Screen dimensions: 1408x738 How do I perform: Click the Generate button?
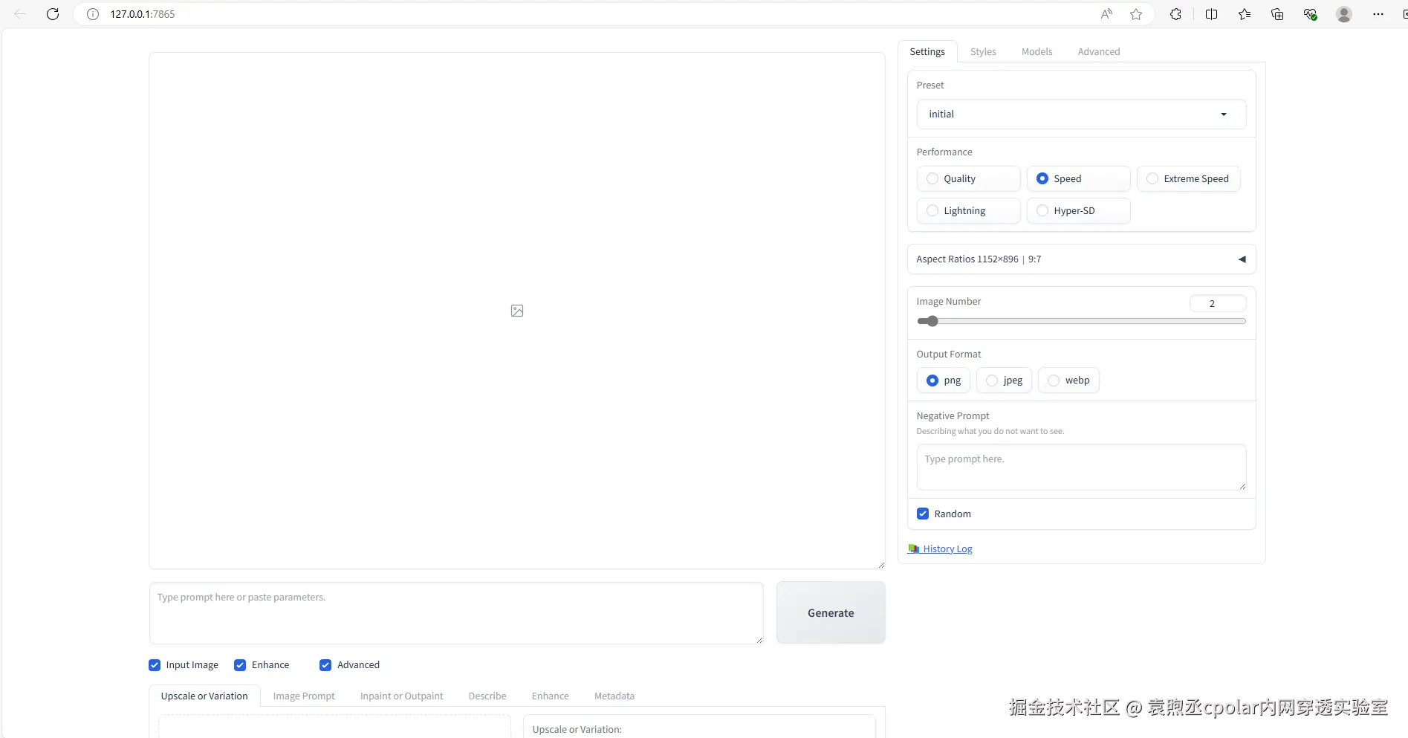pyautogui.click(x=831, y=613)
